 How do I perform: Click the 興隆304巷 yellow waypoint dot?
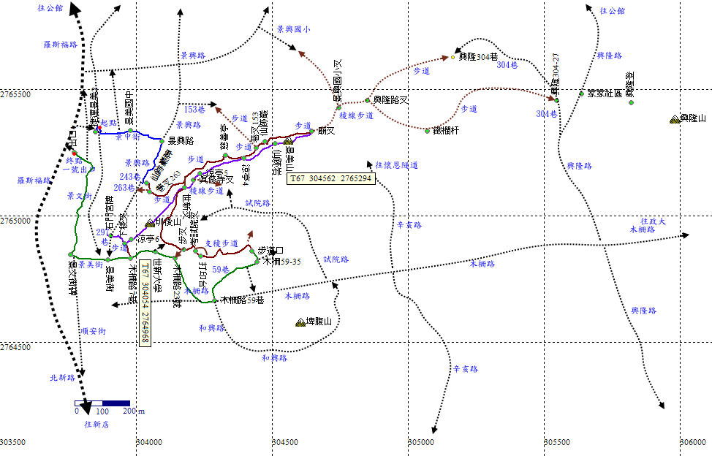453,57
